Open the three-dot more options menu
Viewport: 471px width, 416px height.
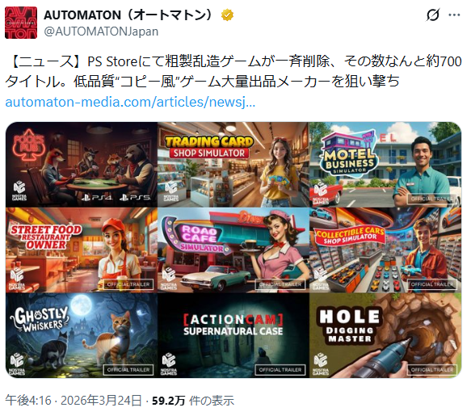pos(455,15)
